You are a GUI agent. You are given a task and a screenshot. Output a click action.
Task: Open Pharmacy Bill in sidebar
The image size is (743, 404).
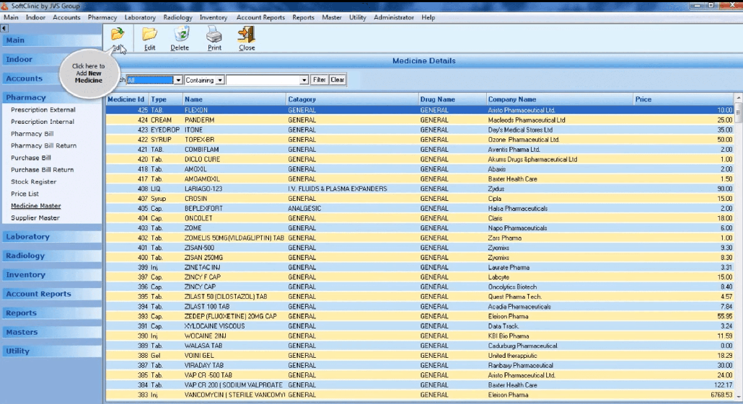pos(32,134)
